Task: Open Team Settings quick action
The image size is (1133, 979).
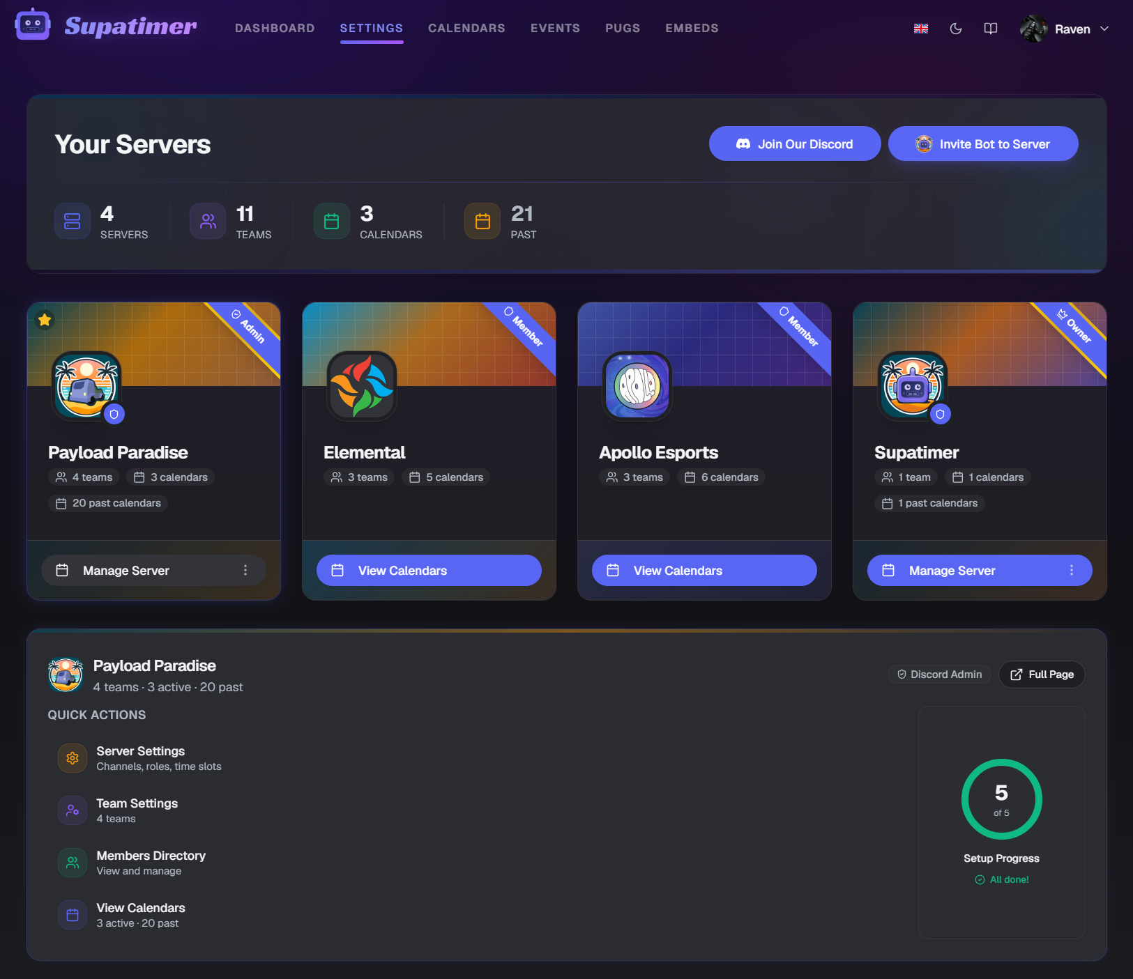Action: 137,810
